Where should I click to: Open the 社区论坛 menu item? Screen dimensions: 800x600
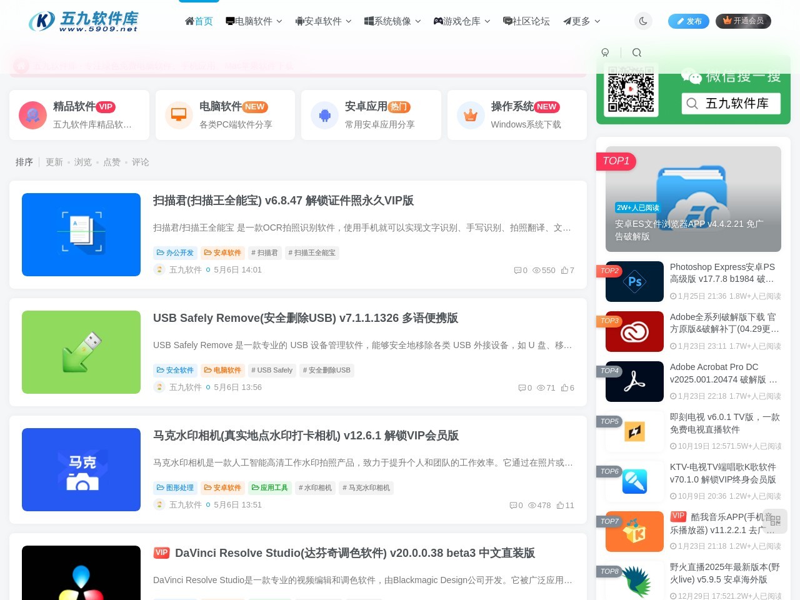click(526, 21)
